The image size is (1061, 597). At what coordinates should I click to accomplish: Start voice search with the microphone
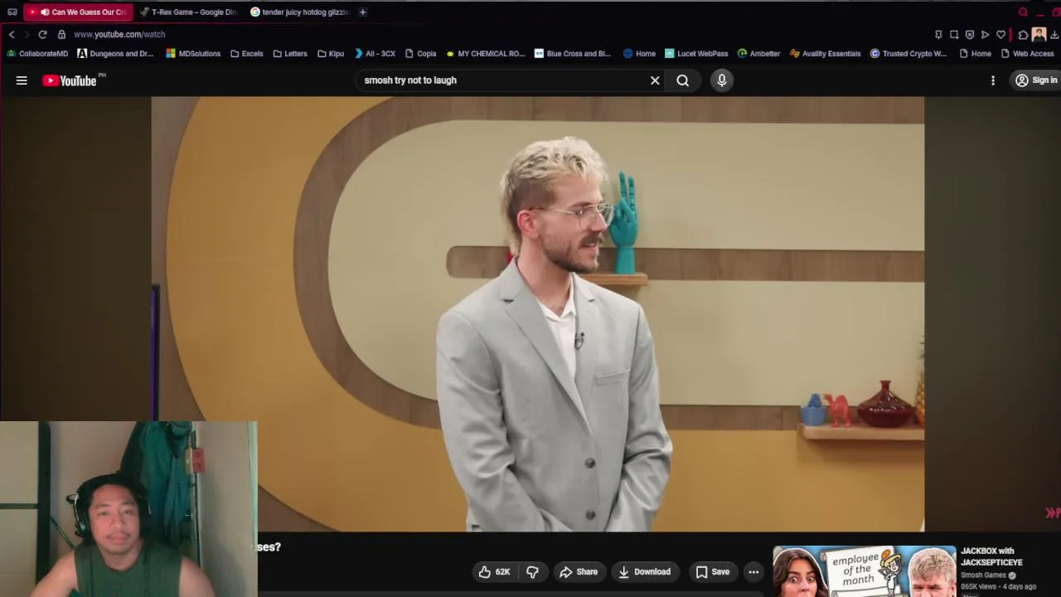[722, 80]
